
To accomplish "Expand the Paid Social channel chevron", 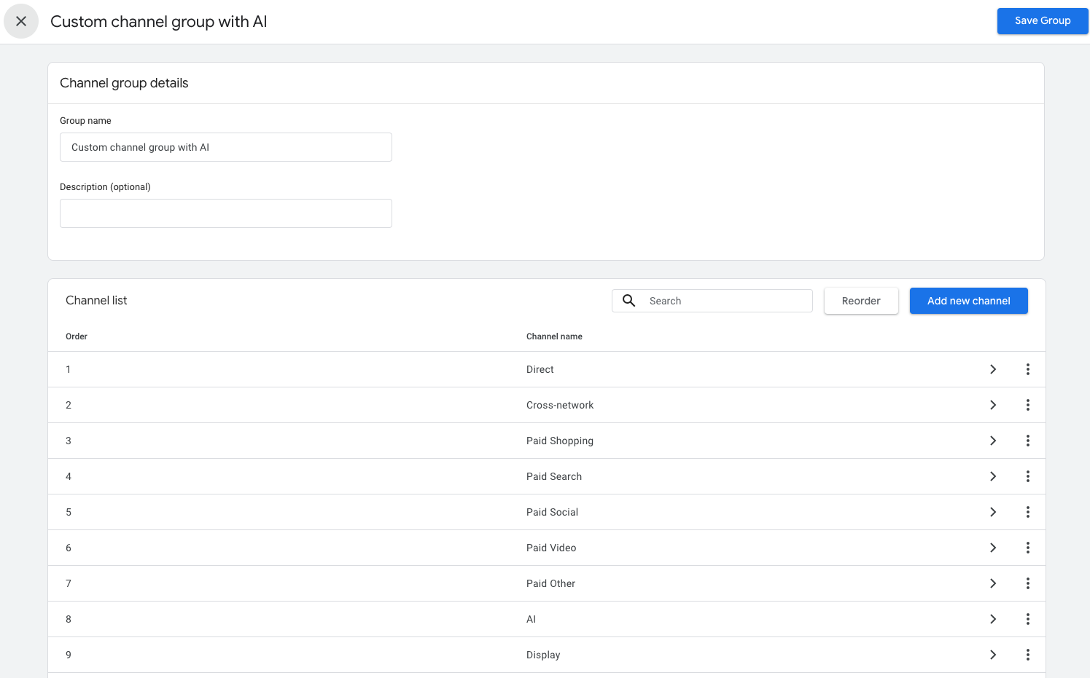I will 993,512.
